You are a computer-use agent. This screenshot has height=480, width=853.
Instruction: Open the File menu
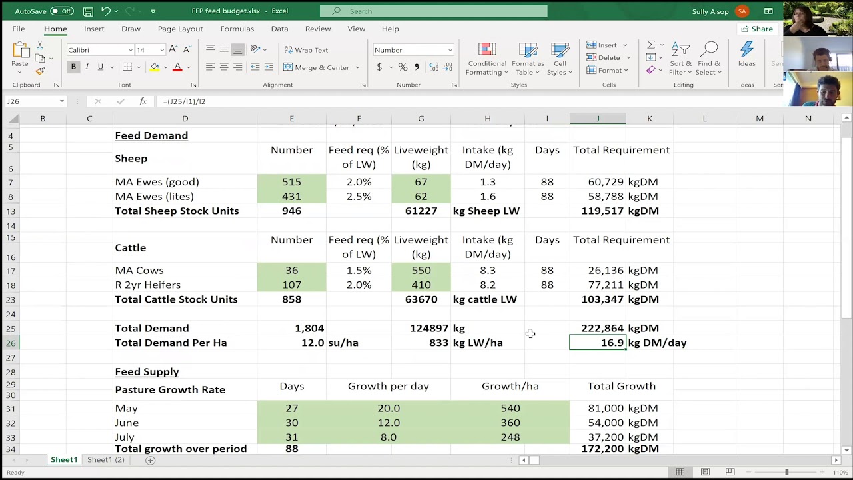[x=19, y=29]
